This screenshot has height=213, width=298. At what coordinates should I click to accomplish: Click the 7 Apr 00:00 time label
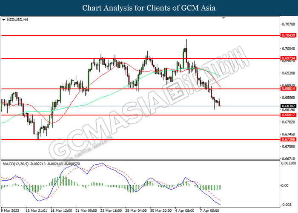(209, 210)
